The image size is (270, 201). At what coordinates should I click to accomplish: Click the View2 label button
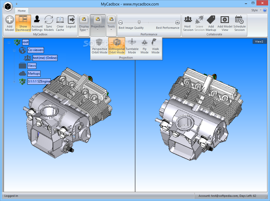(x=259, y=42)
